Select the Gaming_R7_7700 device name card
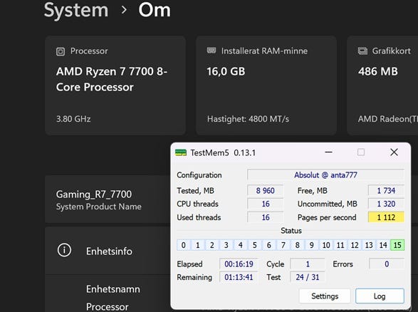The image size is (418, 312). click(108, 199)
